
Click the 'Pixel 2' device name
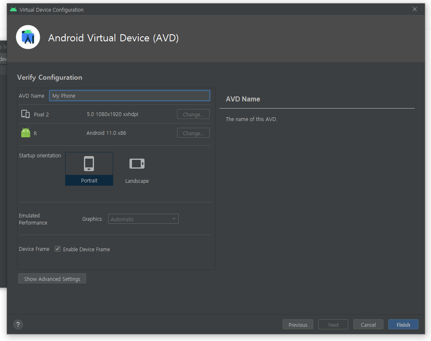[x=41, y=115]
